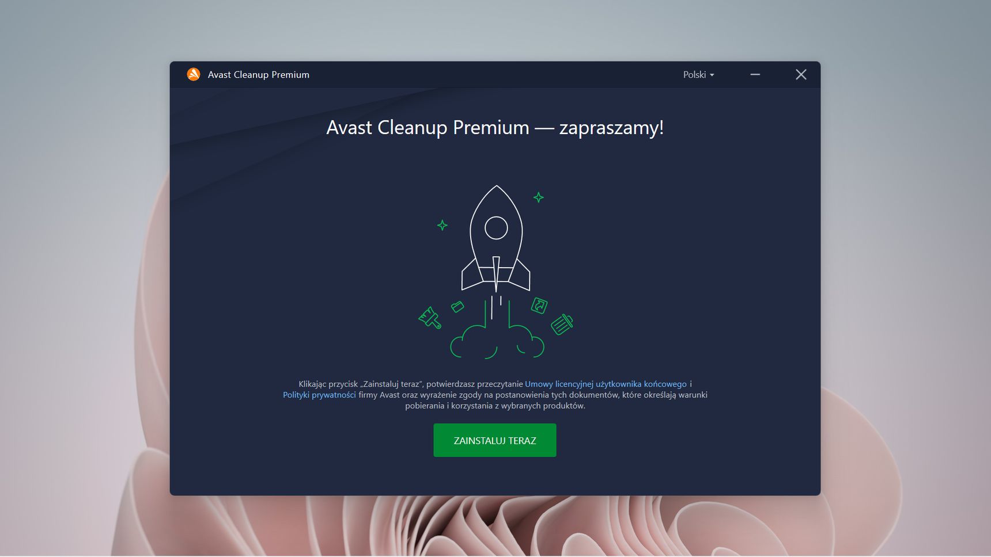Click the small green folder icon

(457, 307)
